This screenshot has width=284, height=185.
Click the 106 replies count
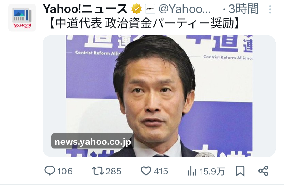[x=65, y=171]
